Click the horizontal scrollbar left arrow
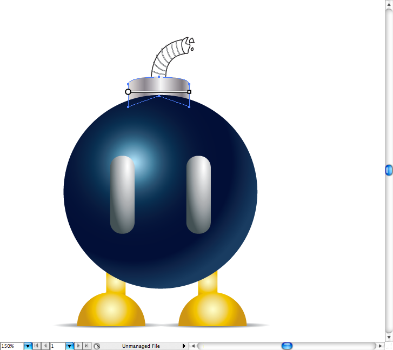The height and width of the screenshot is (350, 393). click(192, 346)
